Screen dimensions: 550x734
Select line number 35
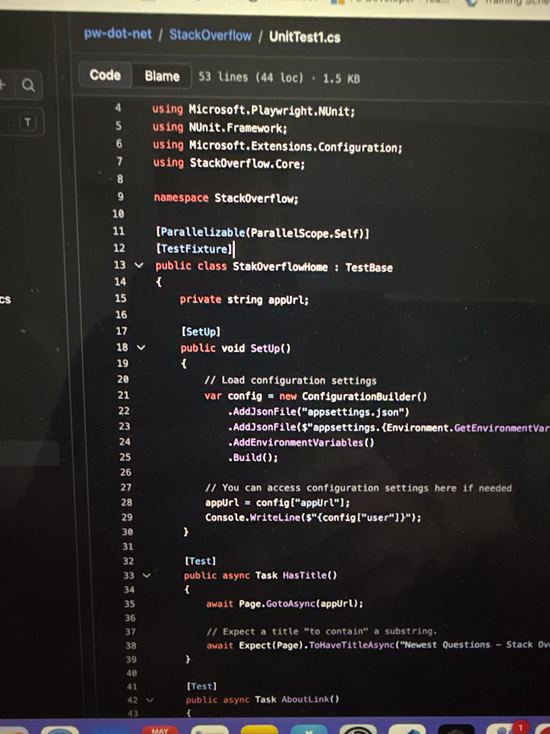tap(129, 603)
